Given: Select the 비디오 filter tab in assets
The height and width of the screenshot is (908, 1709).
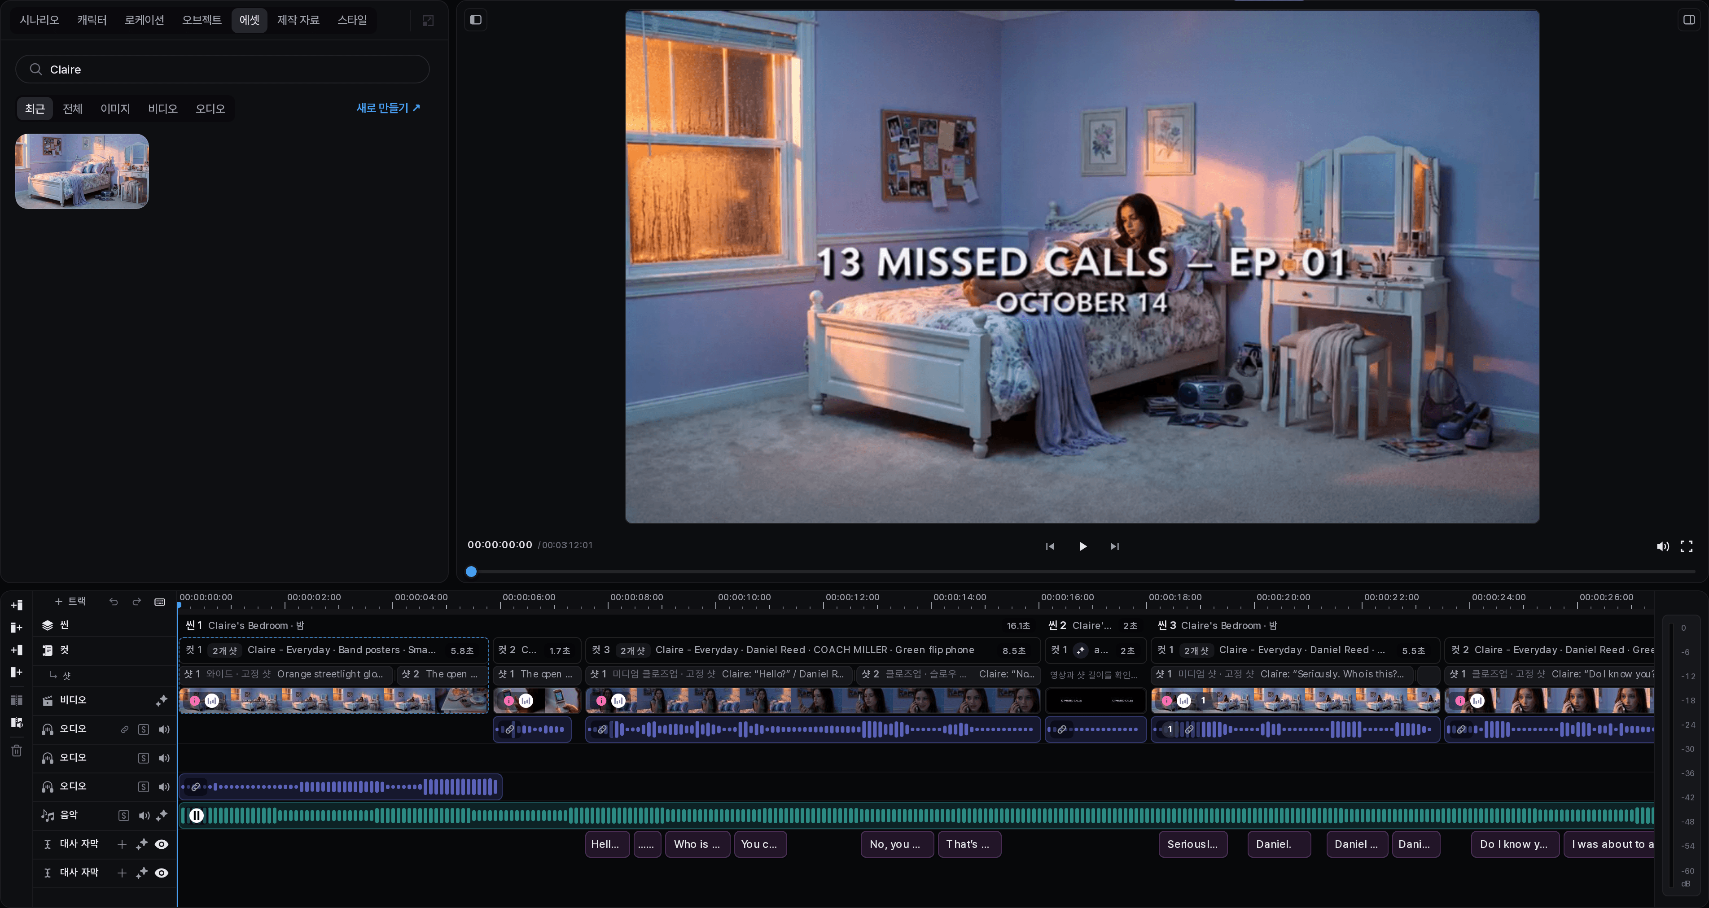Looking at the screenshot, I should click(162, 109).
